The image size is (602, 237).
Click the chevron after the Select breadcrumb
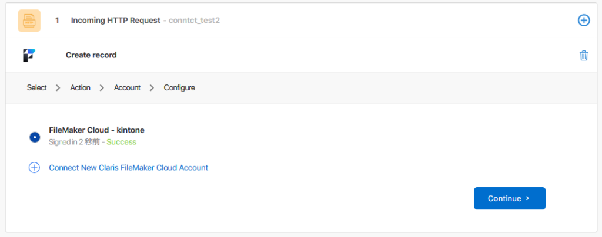pos(58,88)
